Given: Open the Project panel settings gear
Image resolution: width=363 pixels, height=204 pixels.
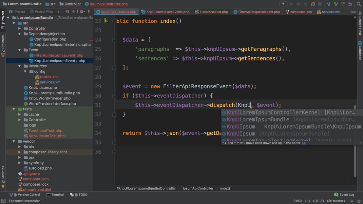Looking at the screenshot, I should click(82, 11).
